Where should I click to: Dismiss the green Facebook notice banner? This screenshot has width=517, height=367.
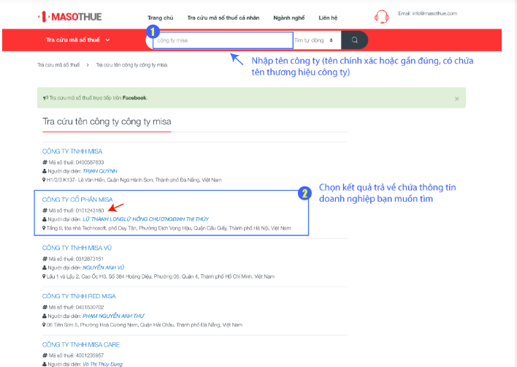(457, 98)
